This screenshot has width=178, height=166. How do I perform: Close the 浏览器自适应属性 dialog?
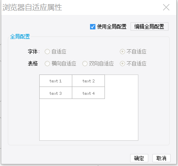pyautogui.click(x=166, y=7)
